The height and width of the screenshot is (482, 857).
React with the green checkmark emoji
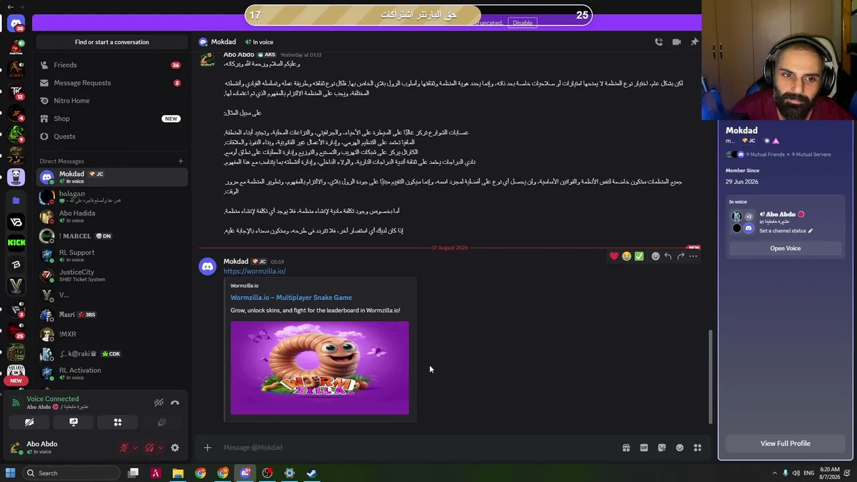pos(639,256)
